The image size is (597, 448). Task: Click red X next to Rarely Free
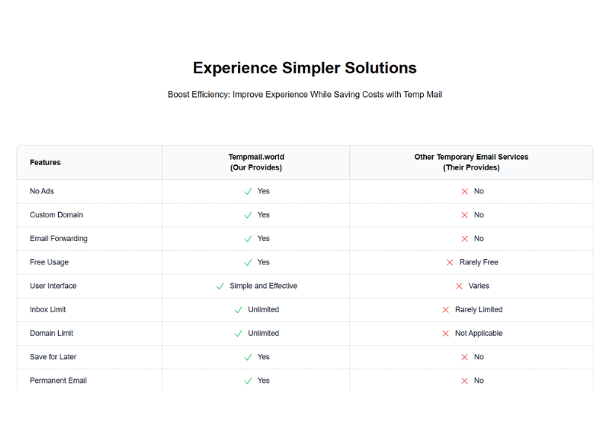(x=450, y=263)
